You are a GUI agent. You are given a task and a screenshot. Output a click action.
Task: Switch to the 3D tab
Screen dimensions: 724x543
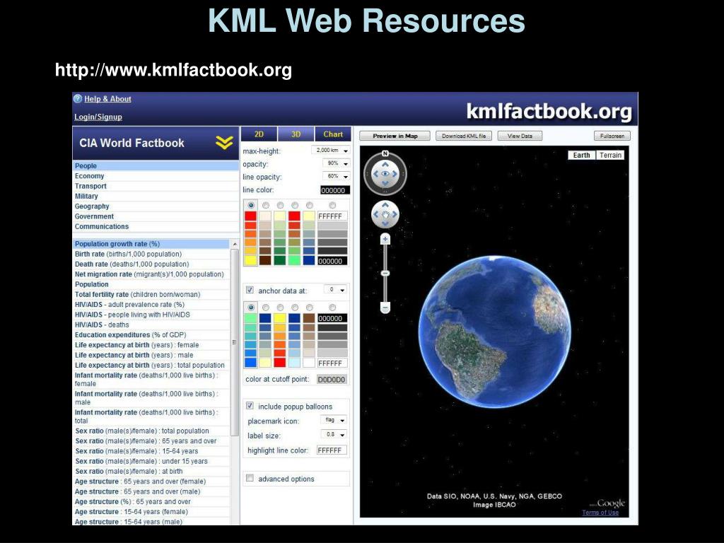296,134
